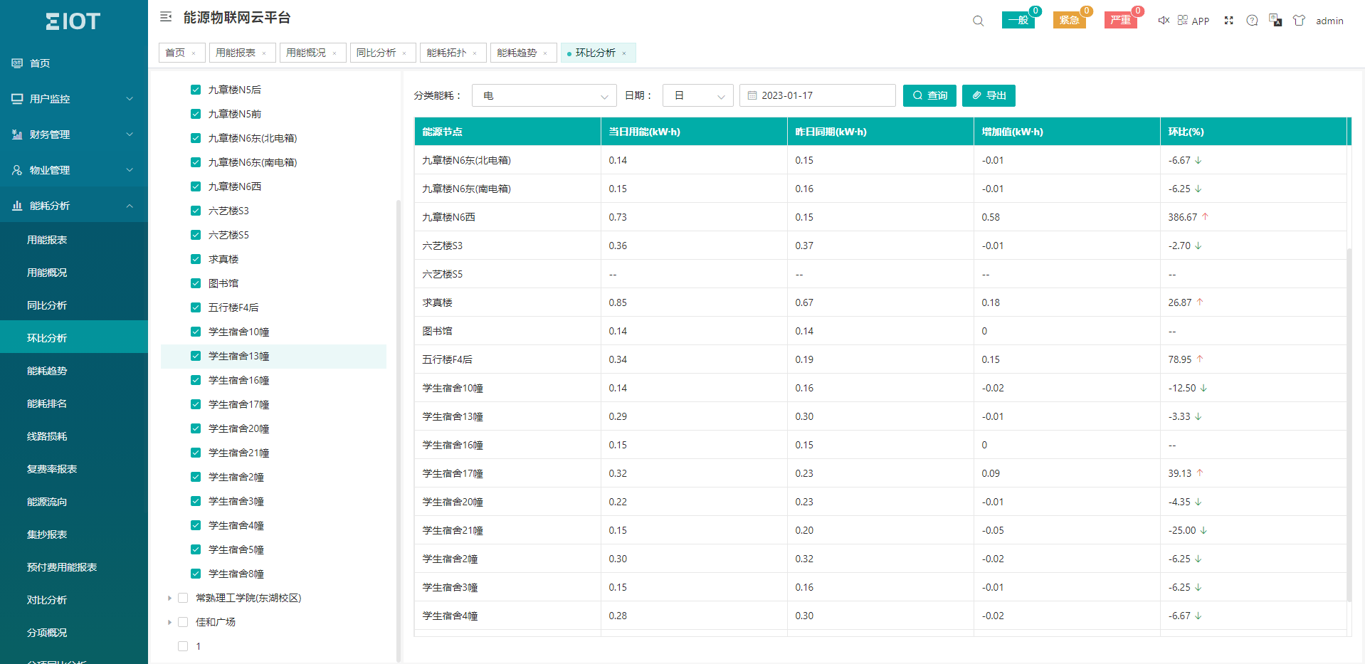Image resolution: width=1365 pixels, height=664 pixels.
Task: Check the checkbox labeled 1
Action: click(x=183, y=646)
